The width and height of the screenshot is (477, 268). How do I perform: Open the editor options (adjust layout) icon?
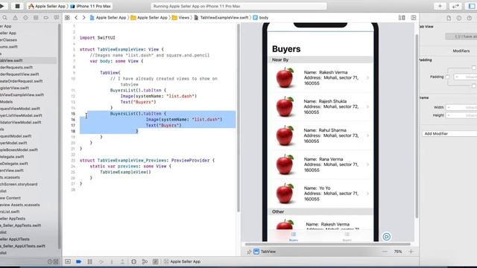click(402, 18)
